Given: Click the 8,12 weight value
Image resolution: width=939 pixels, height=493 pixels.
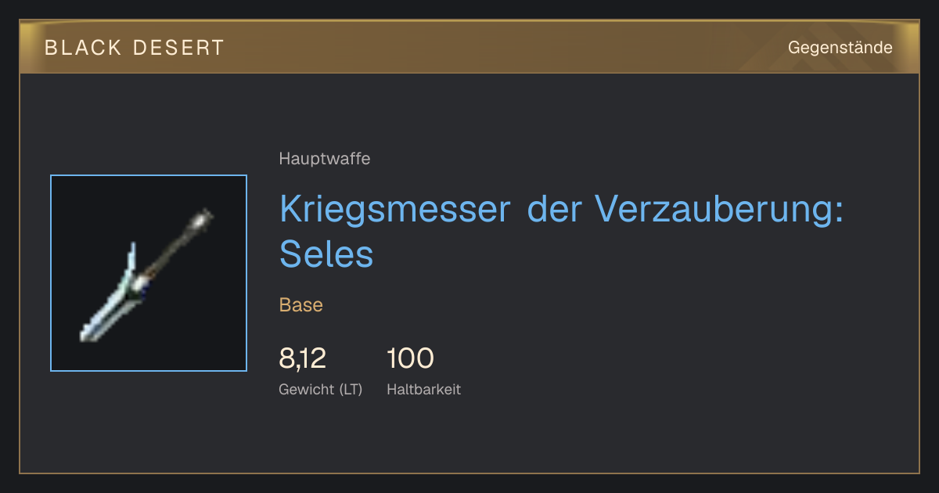Looking at the screenshot, I should coord(302,358).
